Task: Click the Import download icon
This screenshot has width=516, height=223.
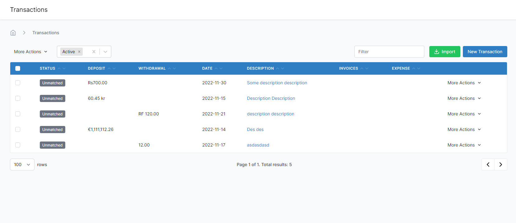Action: click(x=436, y=52)
